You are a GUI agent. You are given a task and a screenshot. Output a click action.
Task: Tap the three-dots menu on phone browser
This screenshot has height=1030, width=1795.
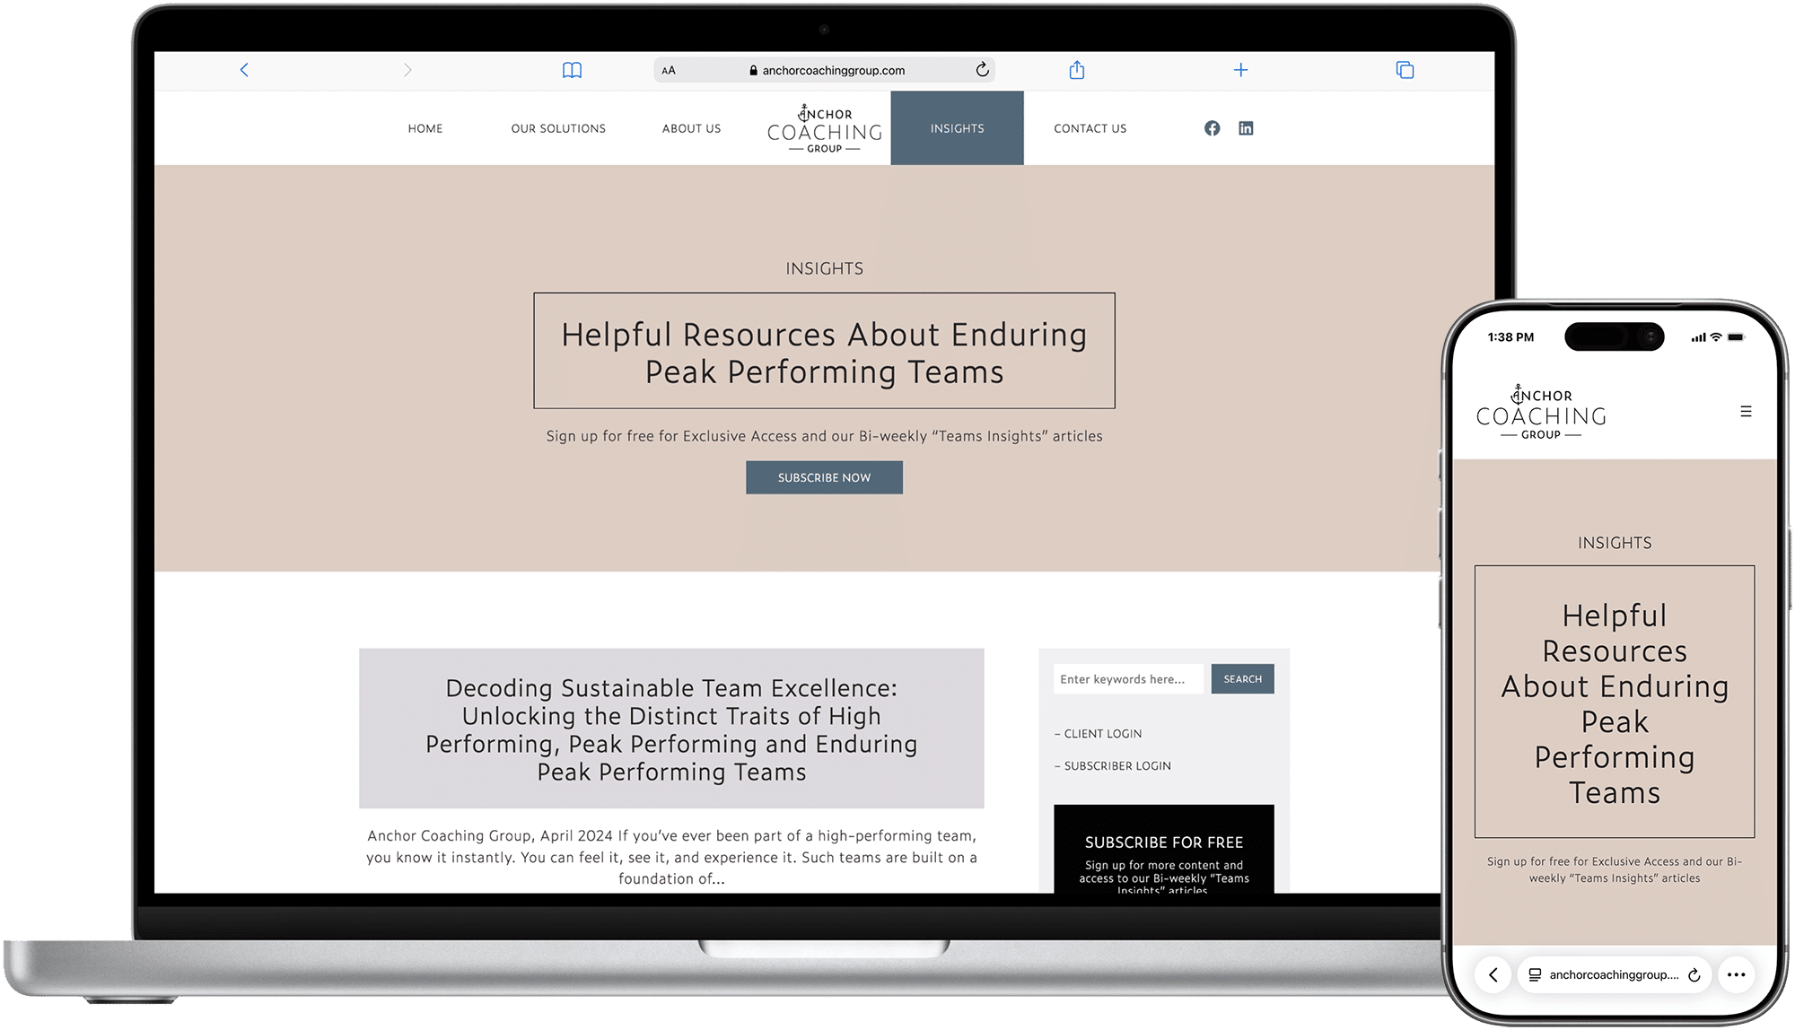1736,974
